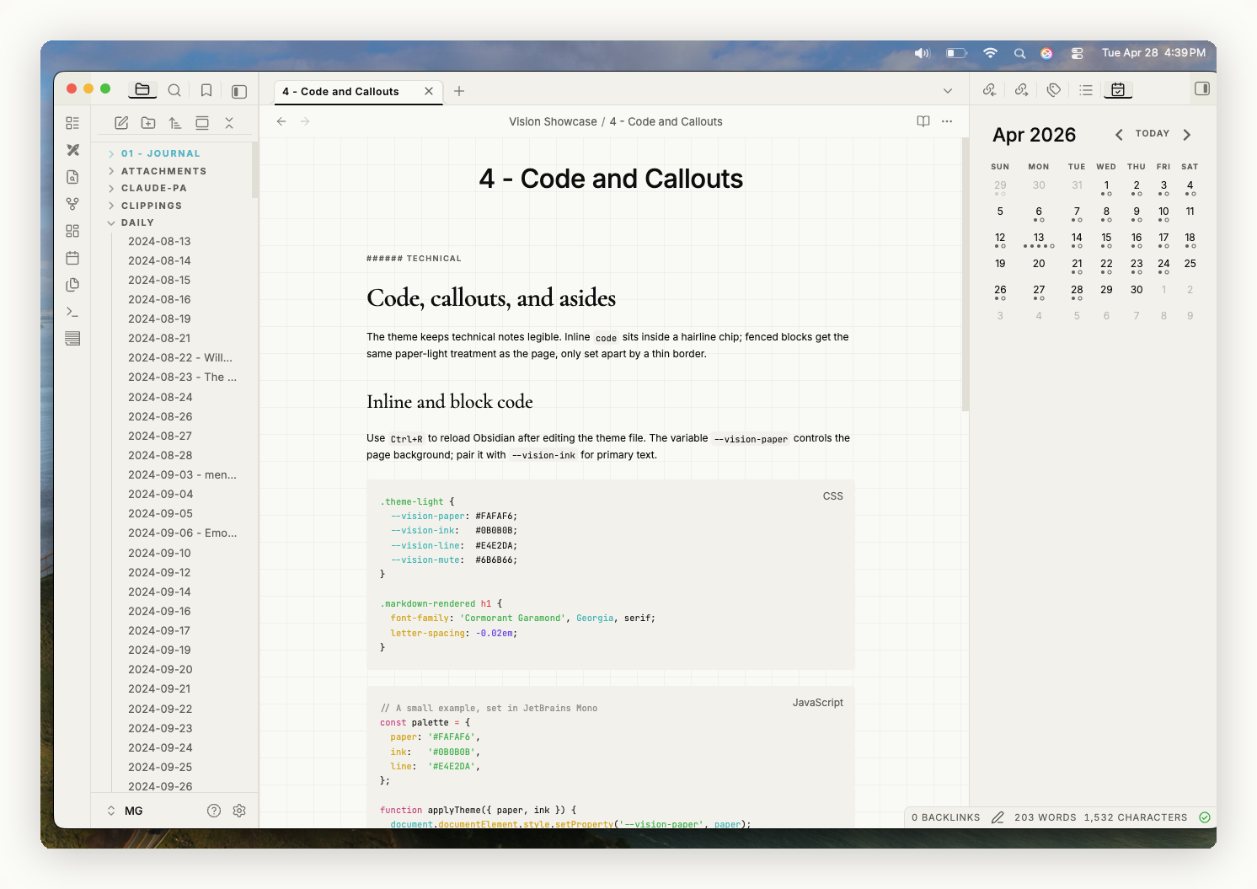The width and height of the screenshot is (1257, 889).
Task: Switch vault using MG selector
Action: click(x=125, y=811)
